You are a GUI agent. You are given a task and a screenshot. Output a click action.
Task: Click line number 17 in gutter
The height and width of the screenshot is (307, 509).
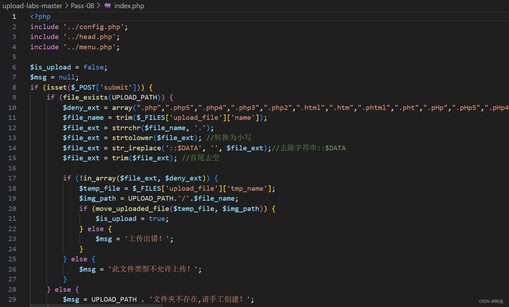point(12,178)
